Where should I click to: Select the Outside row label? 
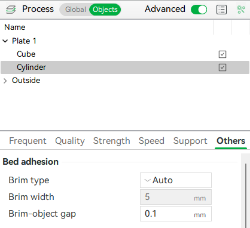(x=26, y=81)
